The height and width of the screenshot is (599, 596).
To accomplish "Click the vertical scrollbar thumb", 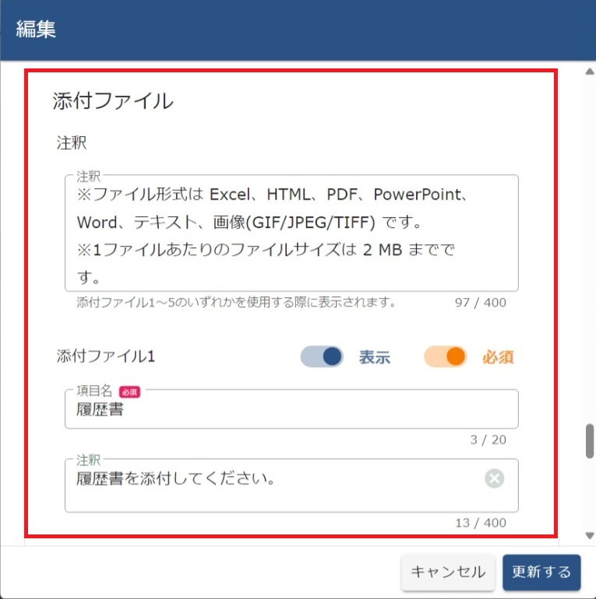I will [589, 441].
